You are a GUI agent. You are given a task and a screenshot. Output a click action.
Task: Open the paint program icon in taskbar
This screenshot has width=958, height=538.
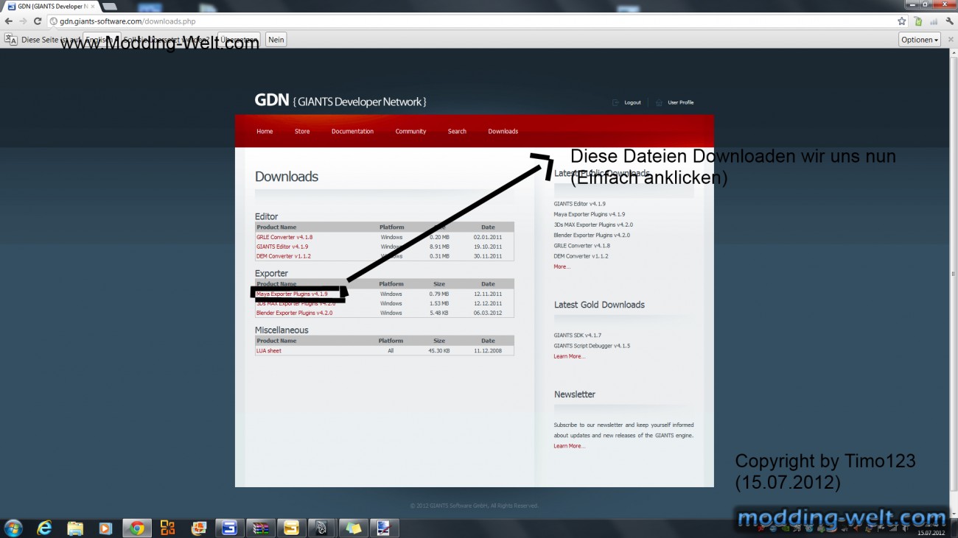[384, 528]
